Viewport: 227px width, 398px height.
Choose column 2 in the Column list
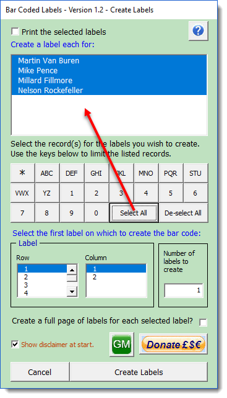[x=116, y=277]
